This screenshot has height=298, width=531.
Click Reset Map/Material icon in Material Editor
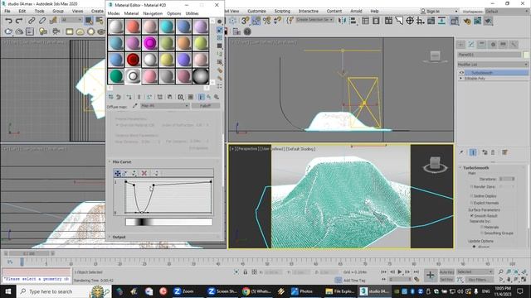[x=139, y=97]
